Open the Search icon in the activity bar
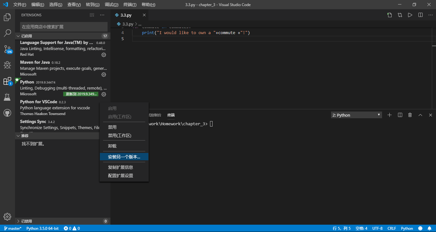This screenshot has width=436, height=232. 7,33
